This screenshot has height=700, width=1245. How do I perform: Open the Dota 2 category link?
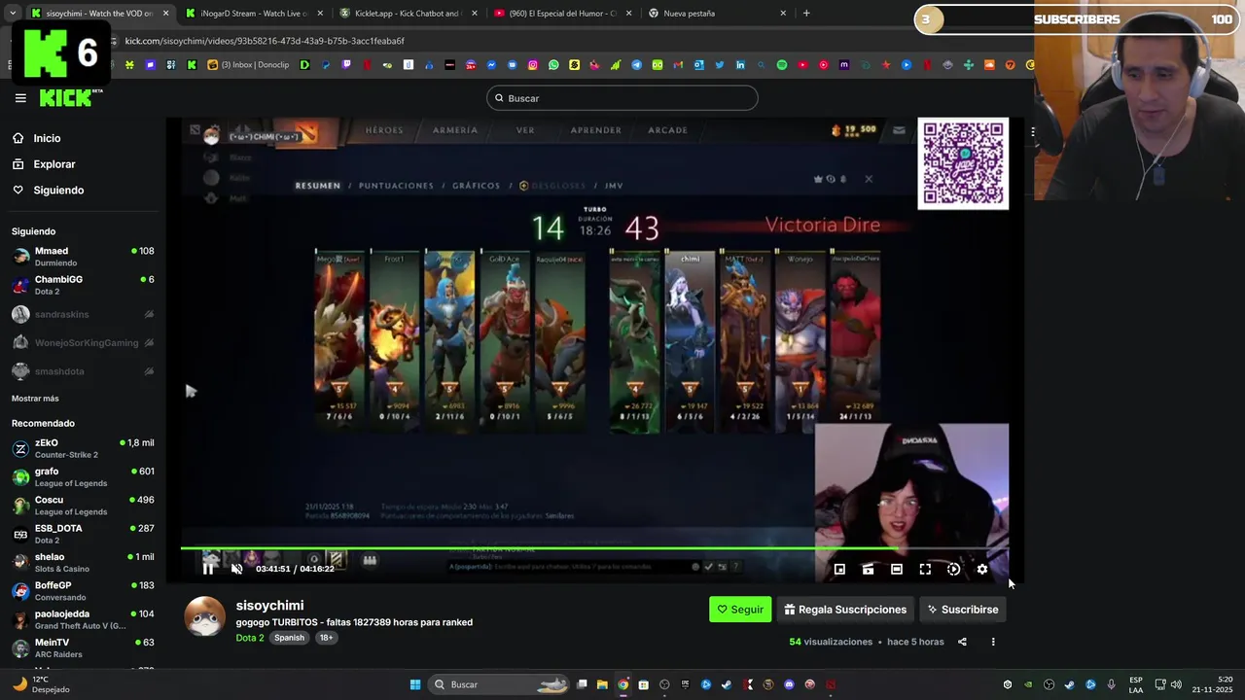coord(249,638)
